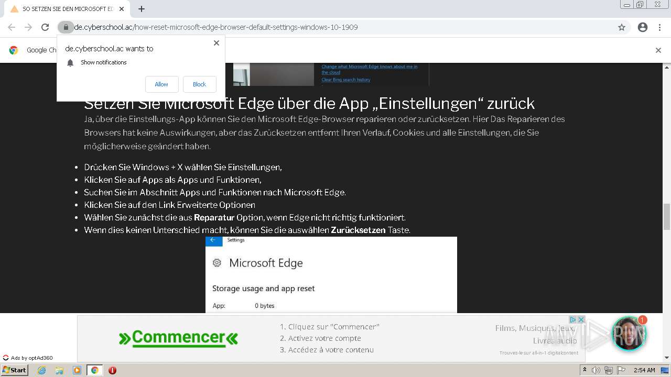671x377 pixels.
Task: Click the Action Center flag icon
Action: [x=620, y=370]
